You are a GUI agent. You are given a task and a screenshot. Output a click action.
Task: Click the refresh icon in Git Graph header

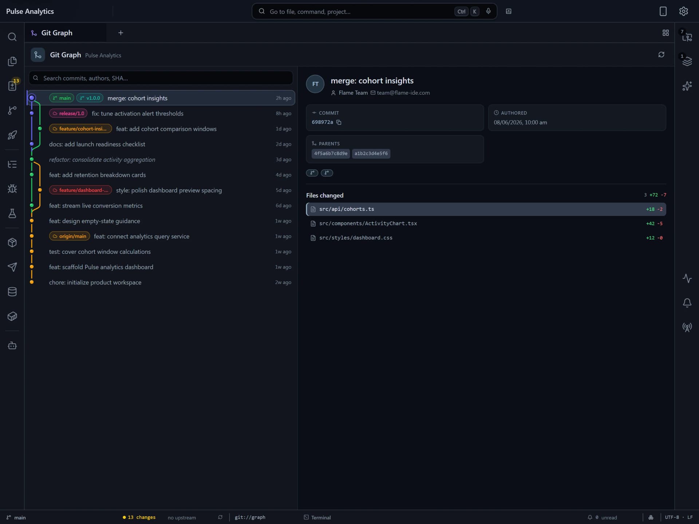click(x=661, y=55)
